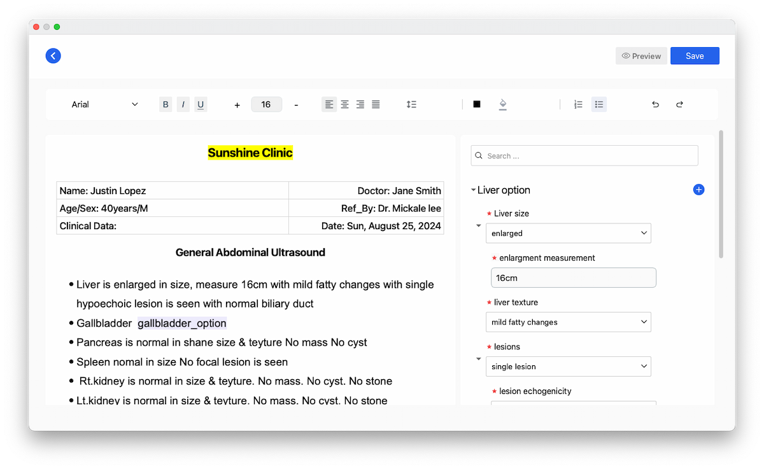Add new option with blue plus
The width and height of the screenshot is (764, 469).
click(698, 190)
